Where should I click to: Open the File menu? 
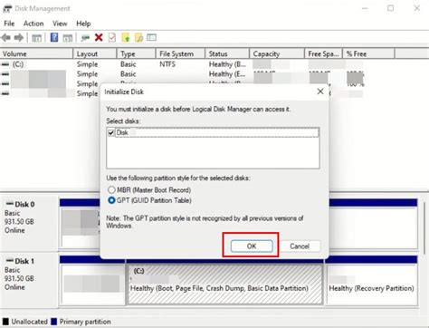9,24
